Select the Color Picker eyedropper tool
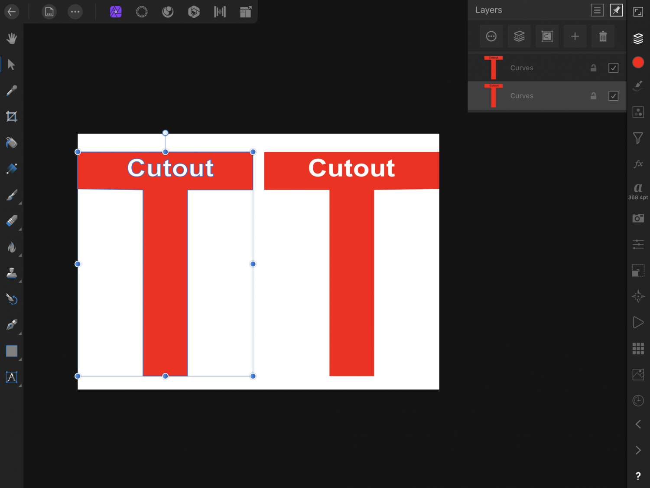650x488 pixels. (12, 91)
